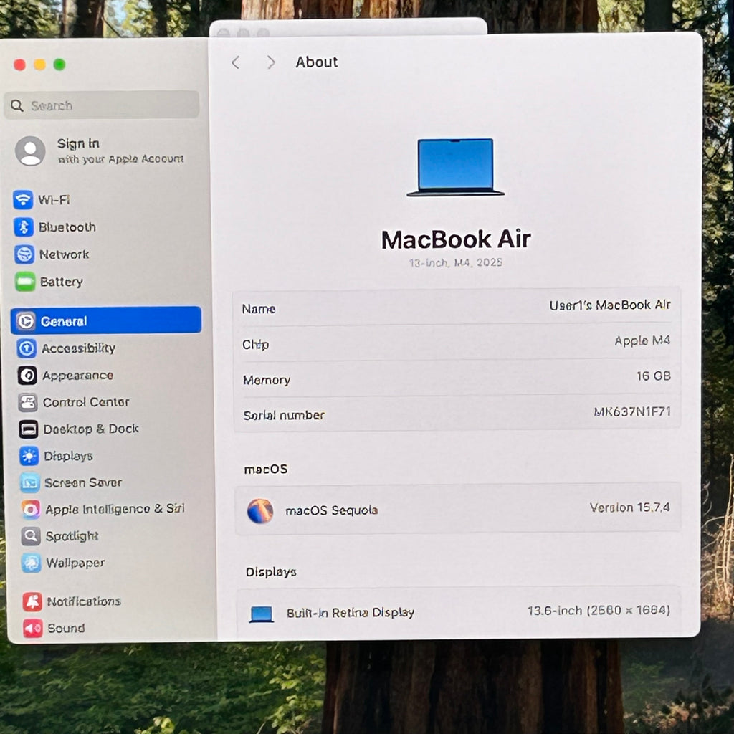Click the 16 GB memory value
Viewport: 734px width, 734px height.
654,376
